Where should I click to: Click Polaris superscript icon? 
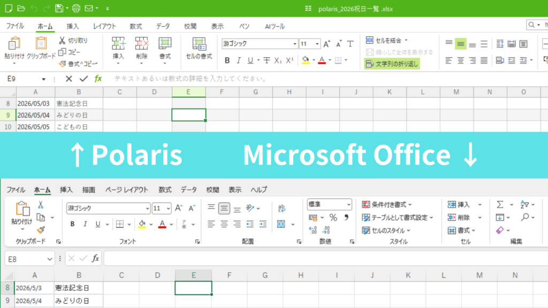(x=290, y=60)
